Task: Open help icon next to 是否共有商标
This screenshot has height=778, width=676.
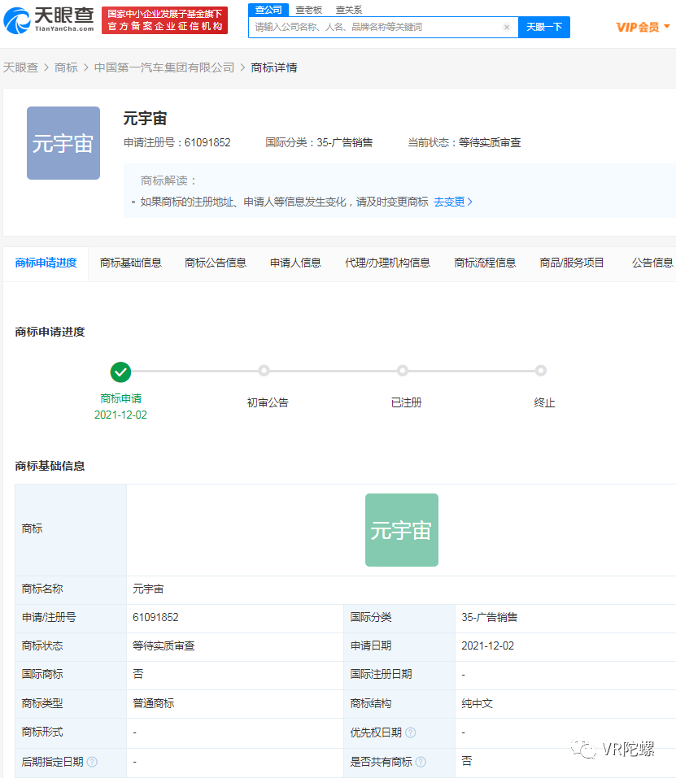Action: pyautogui.click(x=421, y=762)
